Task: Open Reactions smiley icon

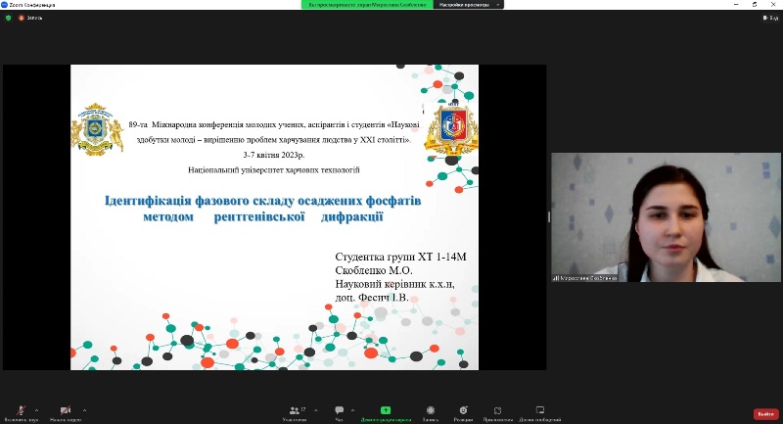Action: 463,410
